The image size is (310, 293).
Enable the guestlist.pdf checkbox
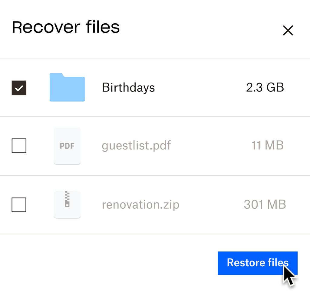click(x=19, y=146)
